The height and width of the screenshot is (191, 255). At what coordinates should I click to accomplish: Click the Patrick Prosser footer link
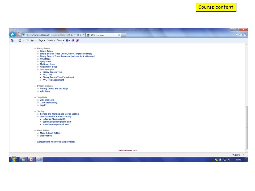[x=125, y=150]
